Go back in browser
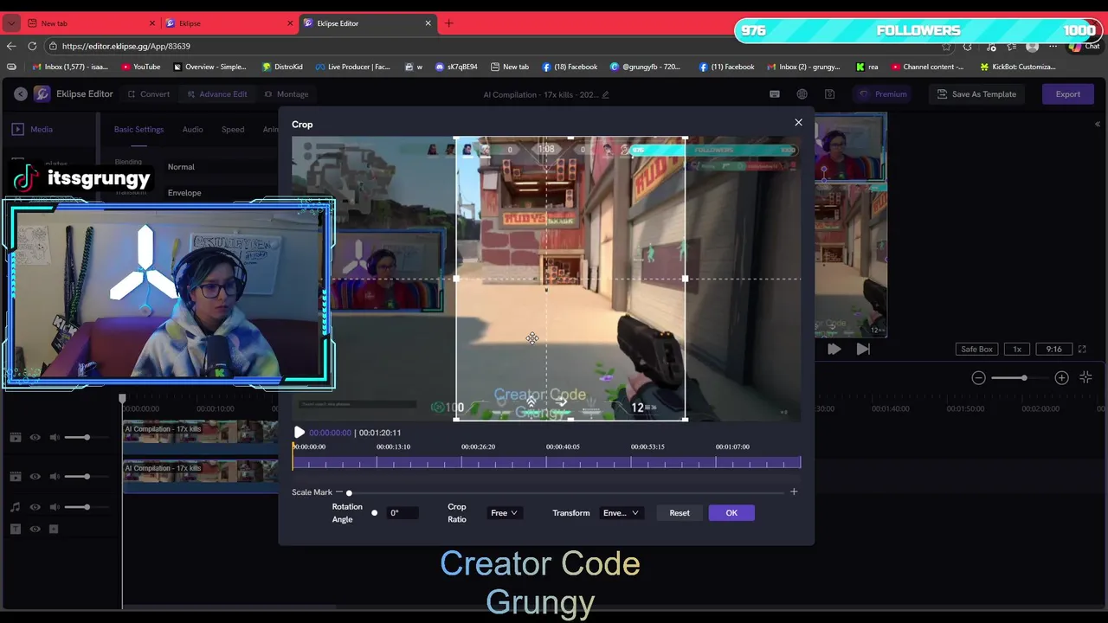Viewport: 1108px width, 623px height. (x=10, y=46)
